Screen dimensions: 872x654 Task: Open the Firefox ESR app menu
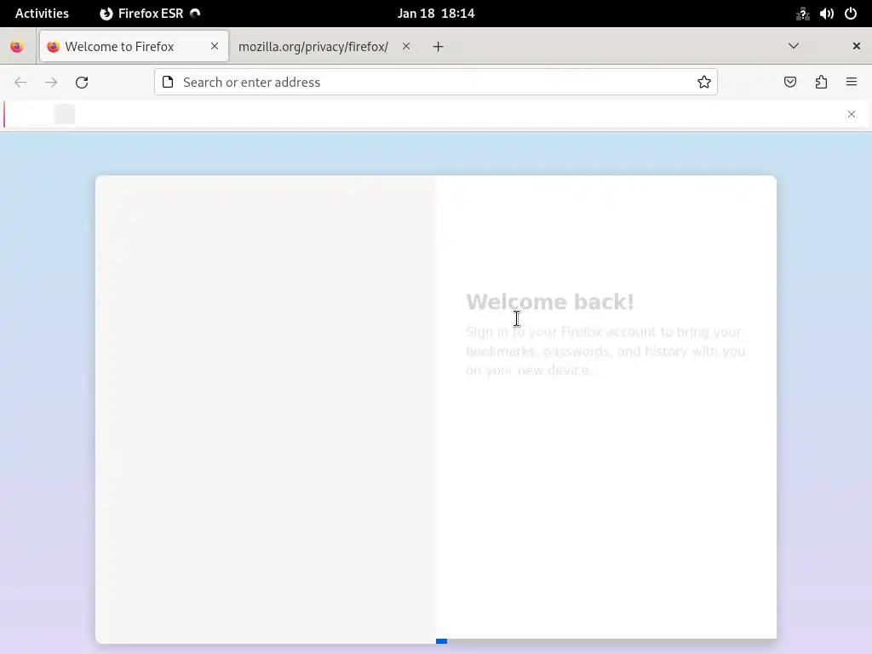[150, 14]
